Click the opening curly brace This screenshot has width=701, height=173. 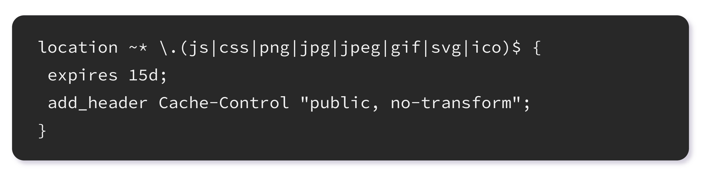tap(537, 48)
